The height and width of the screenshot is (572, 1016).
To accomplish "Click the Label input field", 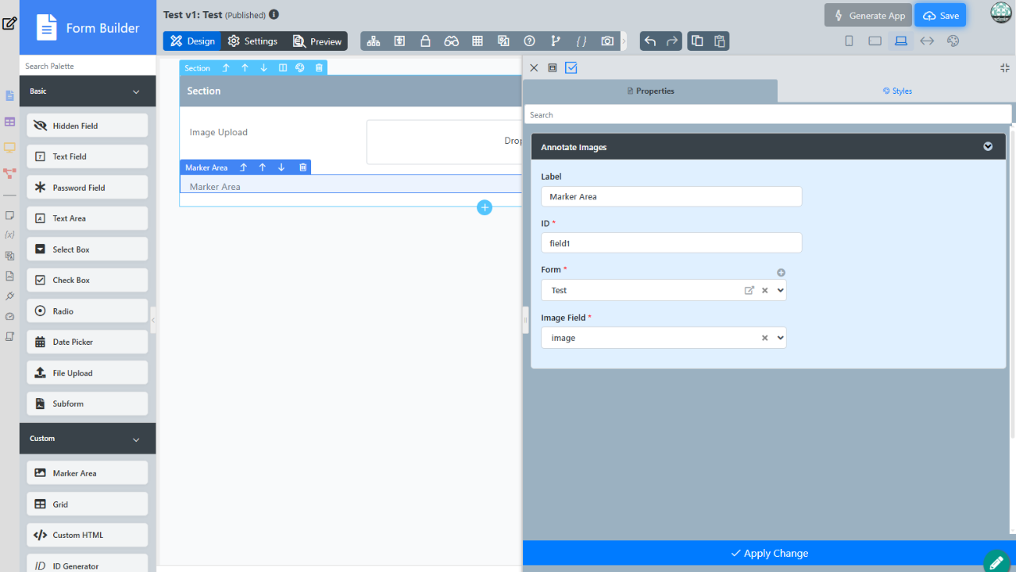I will click(x=671, y=197).
